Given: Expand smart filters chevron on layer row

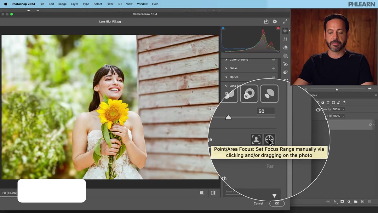Looking at the screenshot, I should click(x=374, y=125).
